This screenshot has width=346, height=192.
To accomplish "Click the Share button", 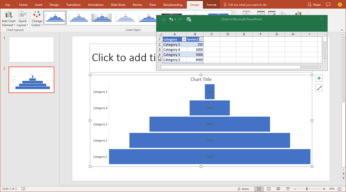I will pyautogui.click(x=314, y=5).
